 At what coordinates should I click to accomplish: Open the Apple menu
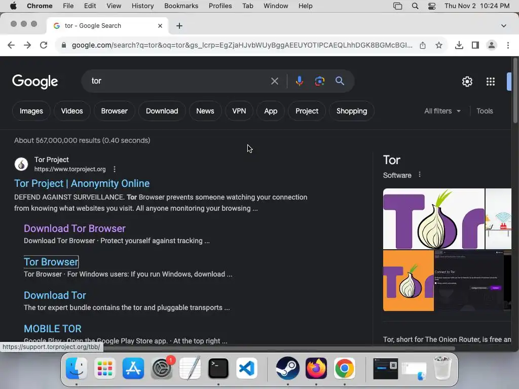click(13, 6)
